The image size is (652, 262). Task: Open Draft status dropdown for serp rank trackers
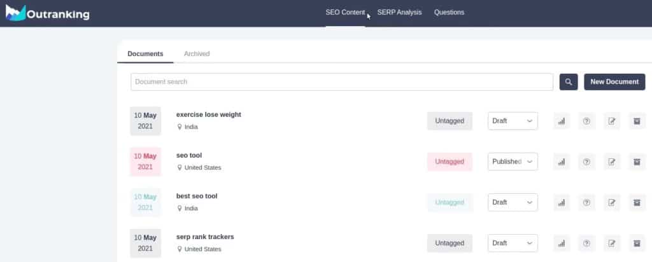tap(513, 243)
